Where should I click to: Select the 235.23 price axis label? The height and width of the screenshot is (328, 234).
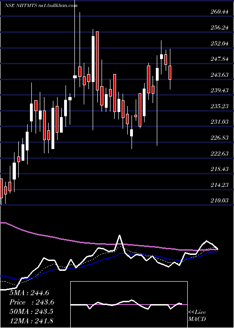point(219,106)
